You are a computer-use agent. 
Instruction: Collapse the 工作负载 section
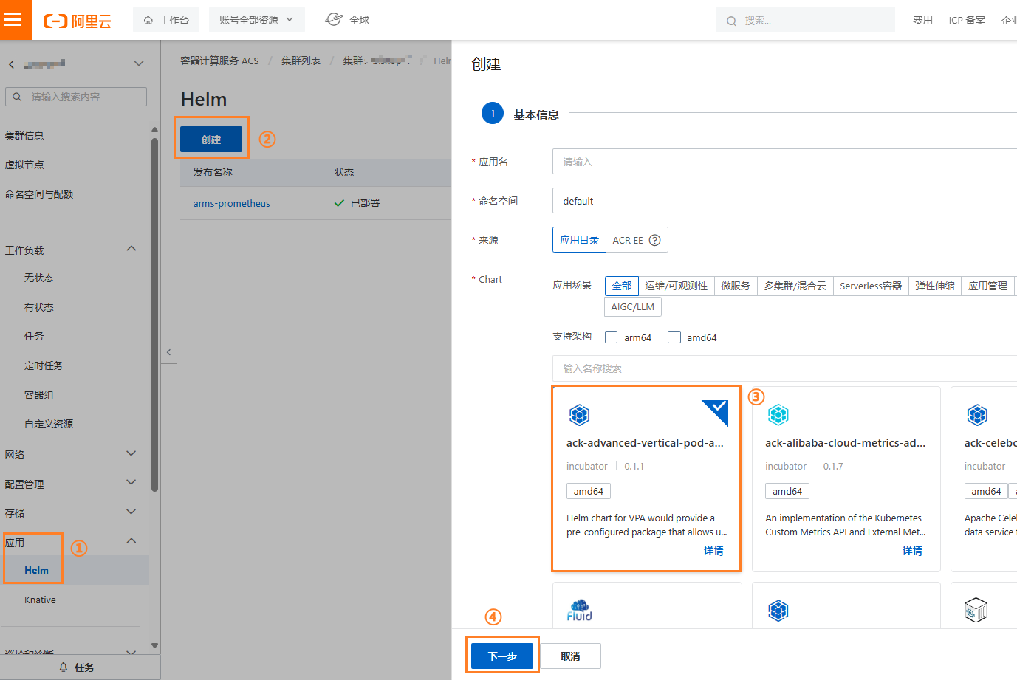pos(131,249)
